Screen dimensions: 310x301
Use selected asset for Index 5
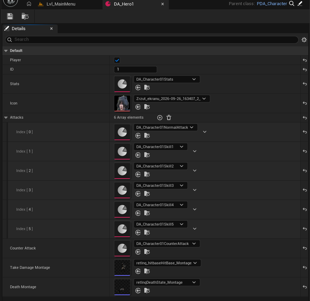(x=138, y=232)
